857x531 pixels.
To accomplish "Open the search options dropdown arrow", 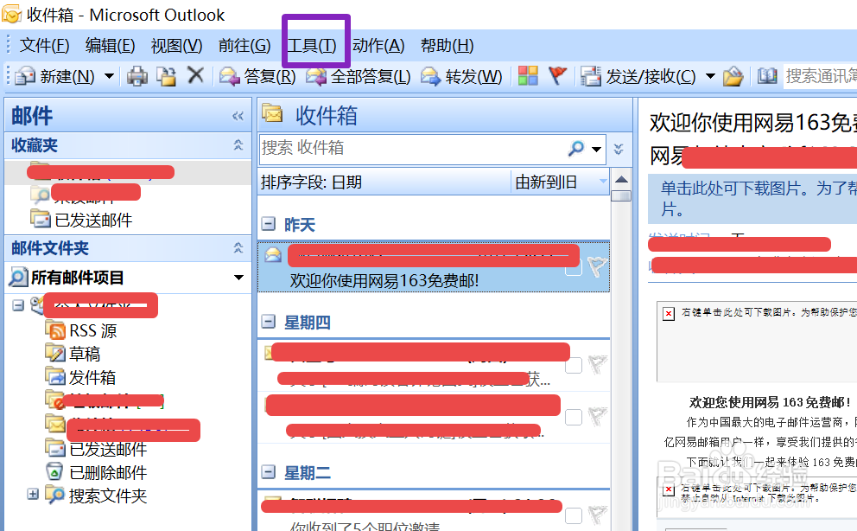I will click(596, 149).
